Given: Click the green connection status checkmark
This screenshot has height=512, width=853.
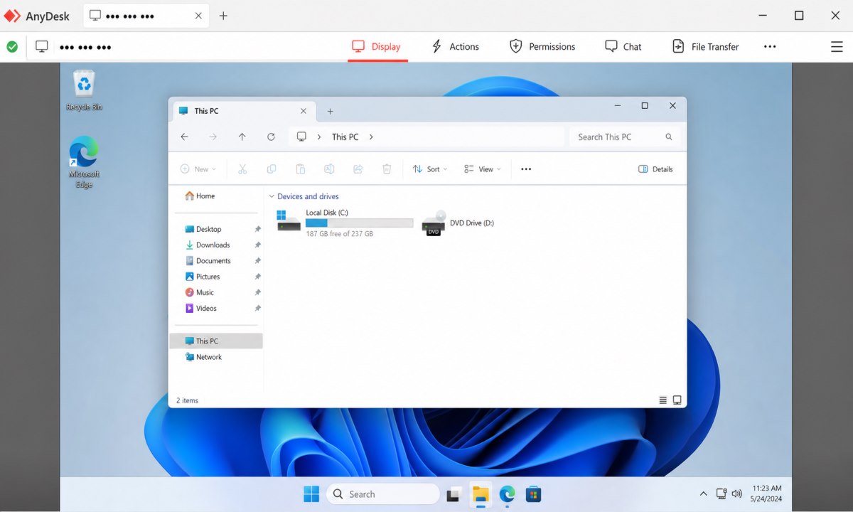Looking at the screenshot, I should click(x=12, y=47).
